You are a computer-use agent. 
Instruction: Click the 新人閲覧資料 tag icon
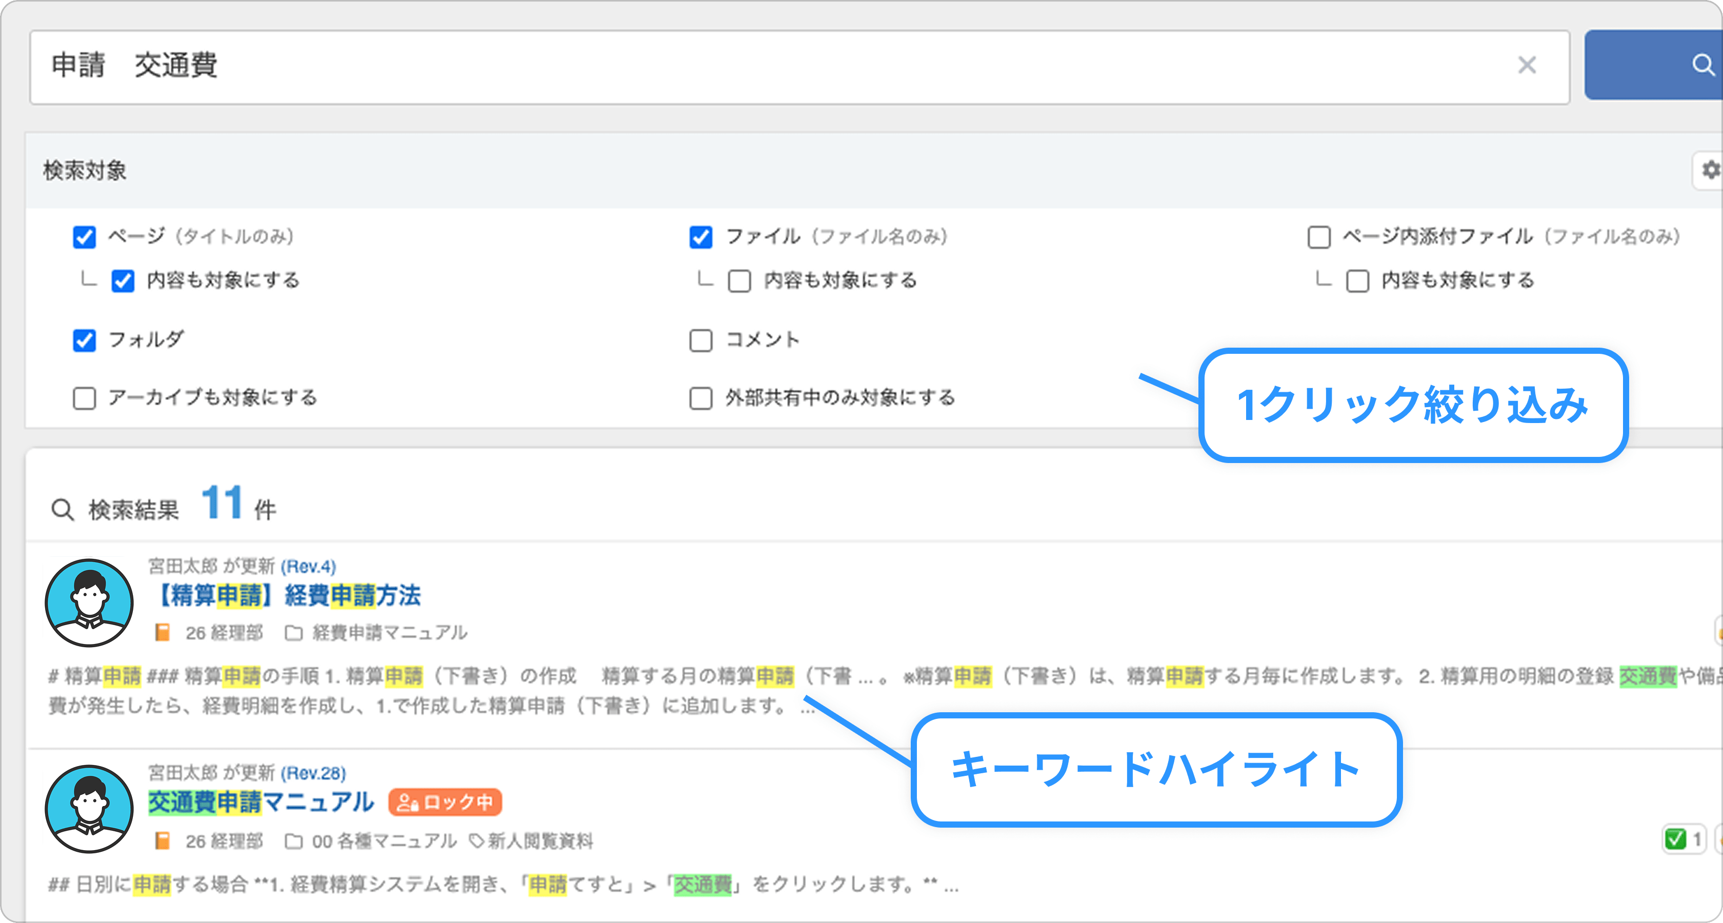[x=476, y=841]
